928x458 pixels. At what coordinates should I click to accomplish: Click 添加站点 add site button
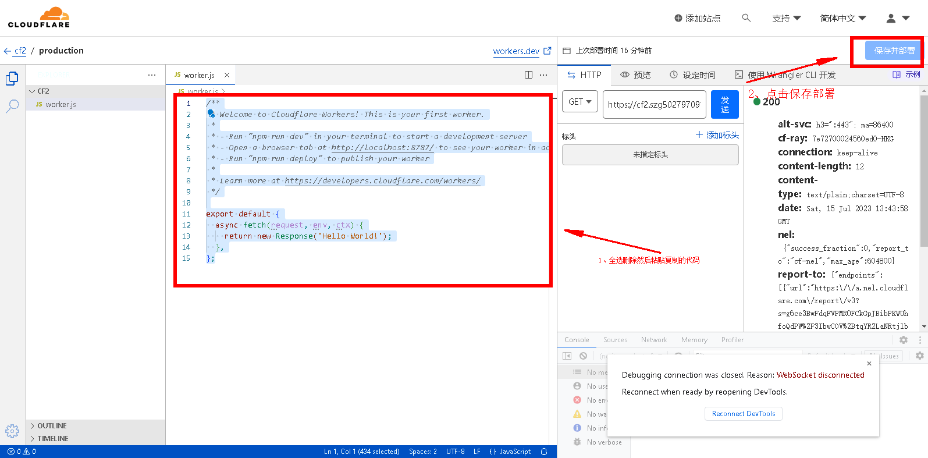tap(697, 18)
